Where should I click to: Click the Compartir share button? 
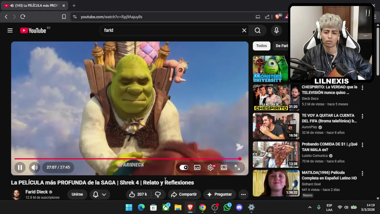[184, 194]
